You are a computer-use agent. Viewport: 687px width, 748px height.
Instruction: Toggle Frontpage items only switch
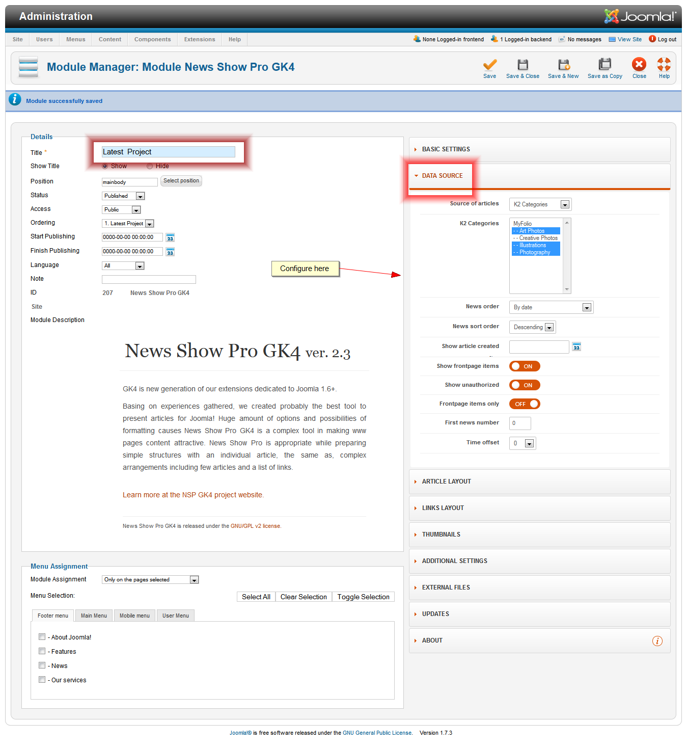click(525, 404)
